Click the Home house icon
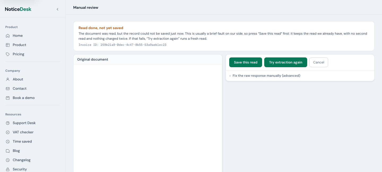This screenshot has width=382, height=172. (8, 36)
